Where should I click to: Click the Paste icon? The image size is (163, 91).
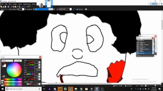point(15,7)
